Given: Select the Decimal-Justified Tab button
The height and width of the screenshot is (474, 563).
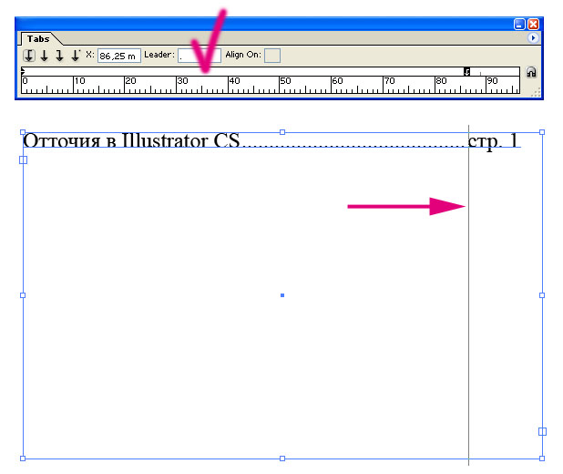Looking at the screenshot, I should click(76, 56).
